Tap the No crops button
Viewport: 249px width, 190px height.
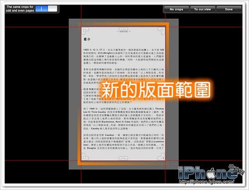(176, 9)
